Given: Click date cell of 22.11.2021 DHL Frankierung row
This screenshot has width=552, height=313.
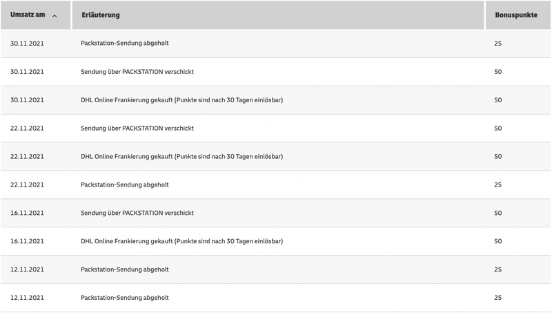Looking at the screenshot, I should pyautogui.click(x=28, y=157).
